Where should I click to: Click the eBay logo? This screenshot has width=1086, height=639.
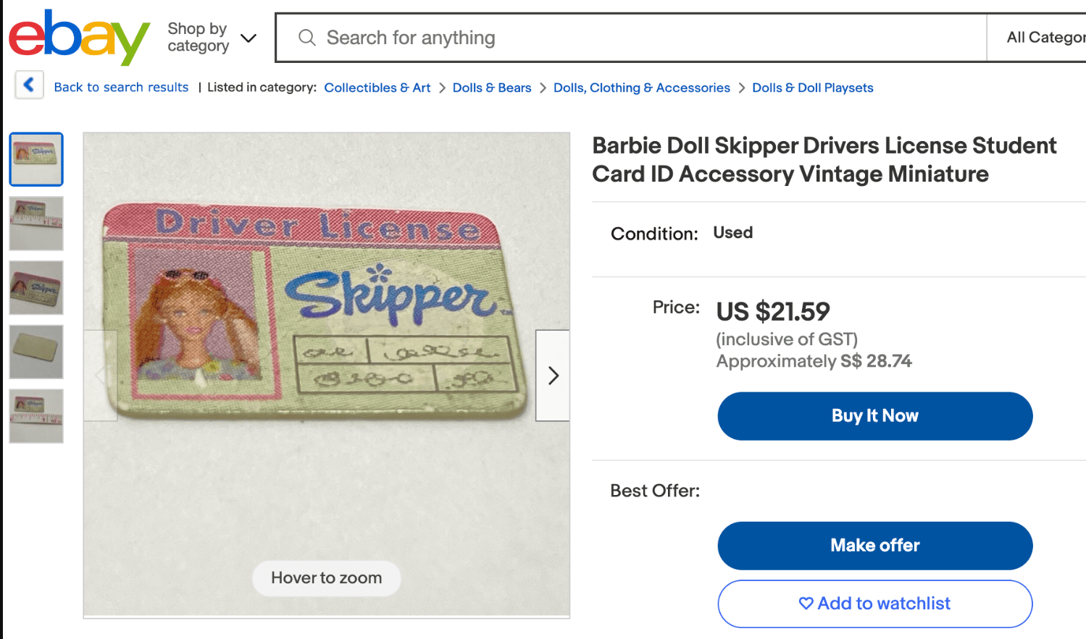[x=78, y=37]
